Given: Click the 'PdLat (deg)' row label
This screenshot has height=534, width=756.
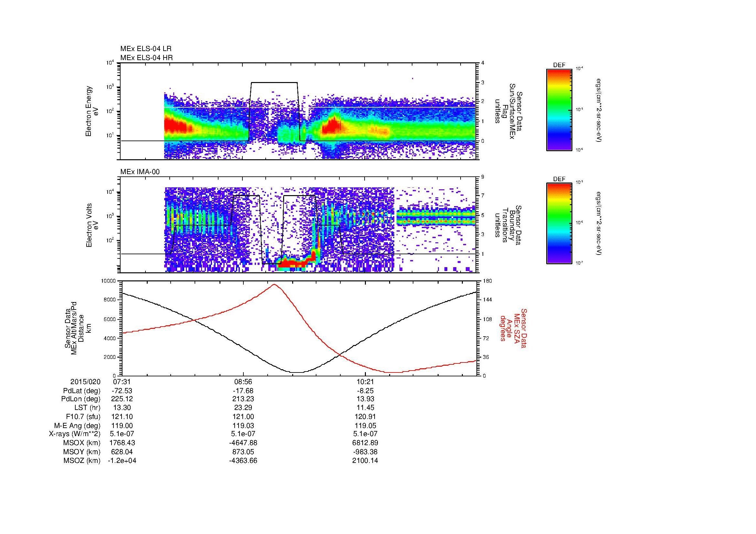Looking at the screenshot, I should click(82, 391).
